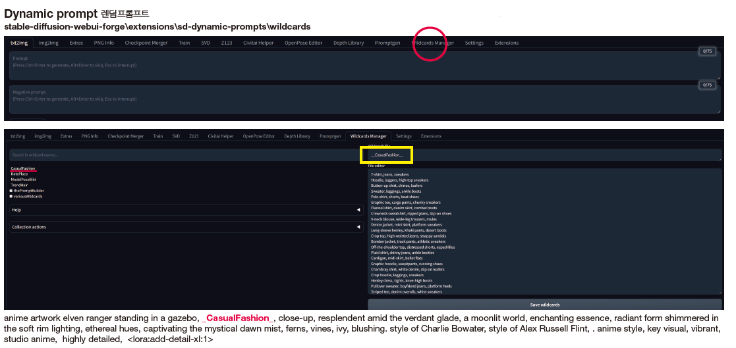Click the line 'Sweater, leggings, ankle boots'
This screenshot has width=736, height=348.
click(396, 191)
